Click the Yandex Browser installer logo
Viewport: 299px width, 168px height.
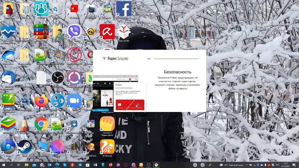click(x=115, y=58)
